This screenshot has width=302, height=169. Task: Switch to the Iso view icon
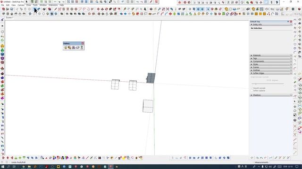pyautogui.click(x=4, y=14)
